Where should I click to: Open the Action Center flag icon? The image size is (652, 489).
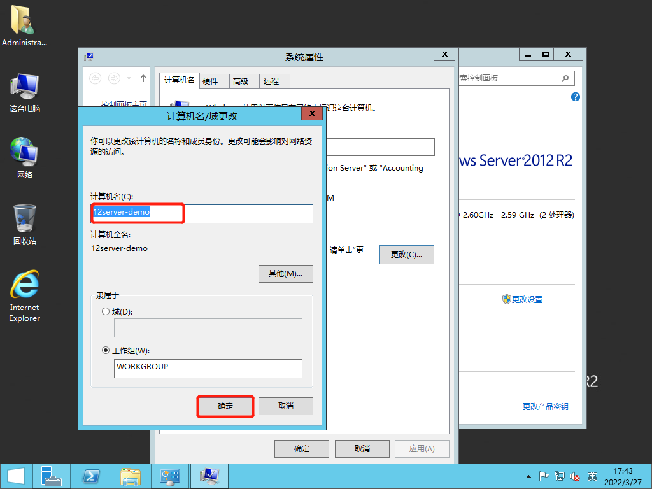[x=544, y=476]
